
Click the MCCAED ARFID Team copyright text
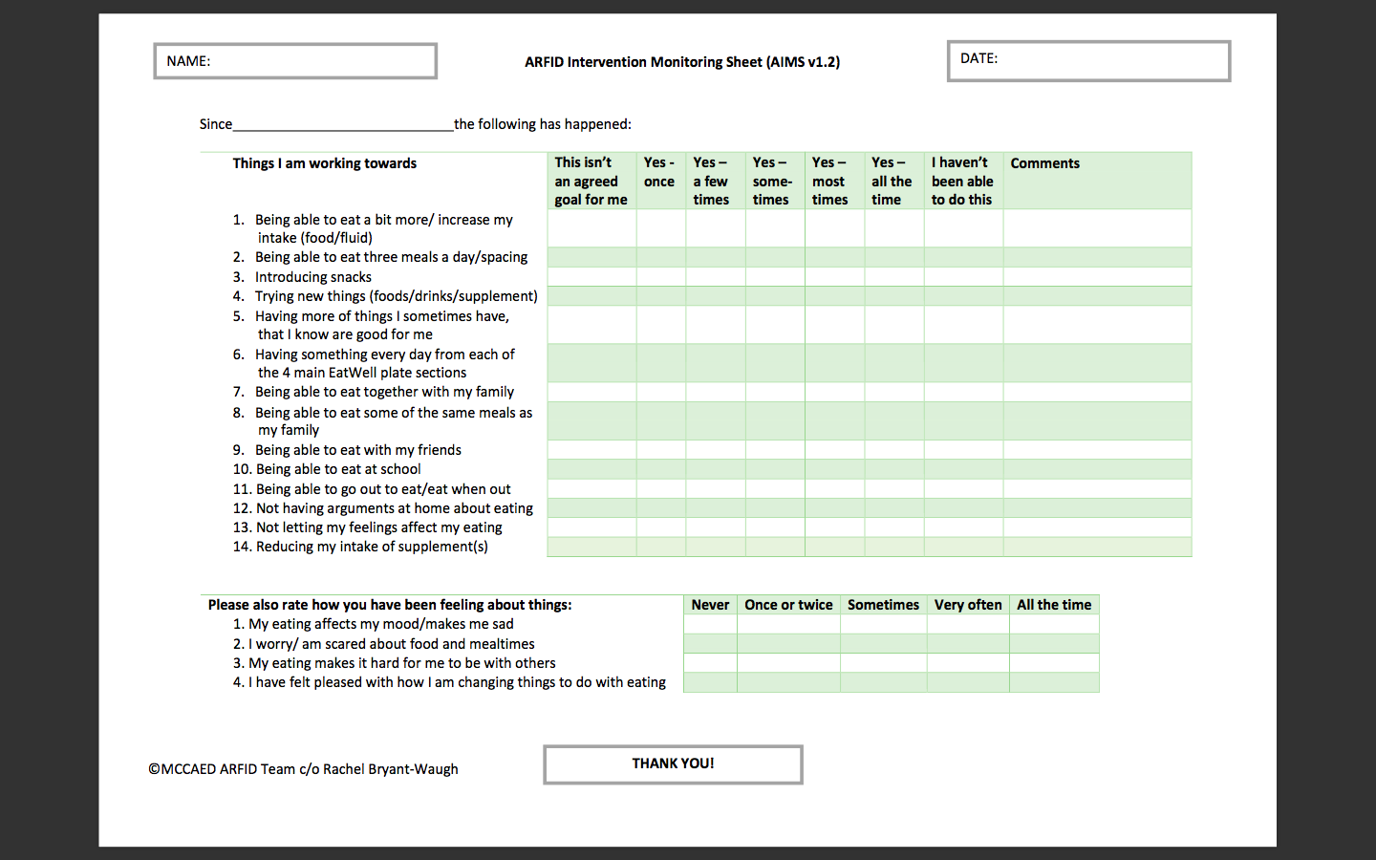(303, 769)
